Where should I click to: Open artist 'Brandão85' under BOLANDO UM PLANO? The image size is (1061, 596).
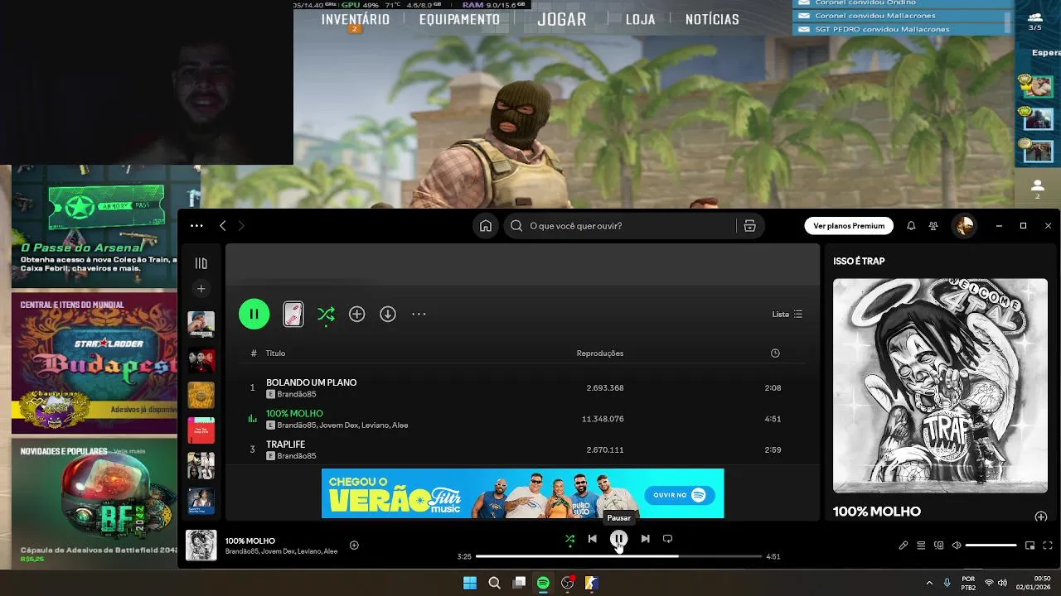coord(296,395)
